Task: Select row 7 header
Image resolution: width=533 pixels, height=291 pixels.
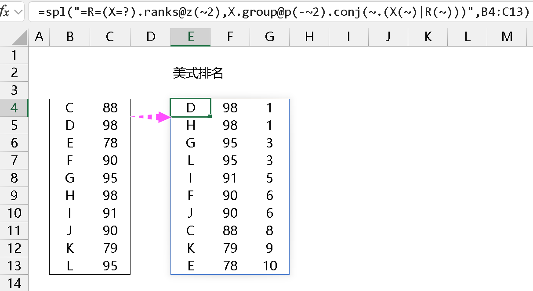Action: coord(14,161)
